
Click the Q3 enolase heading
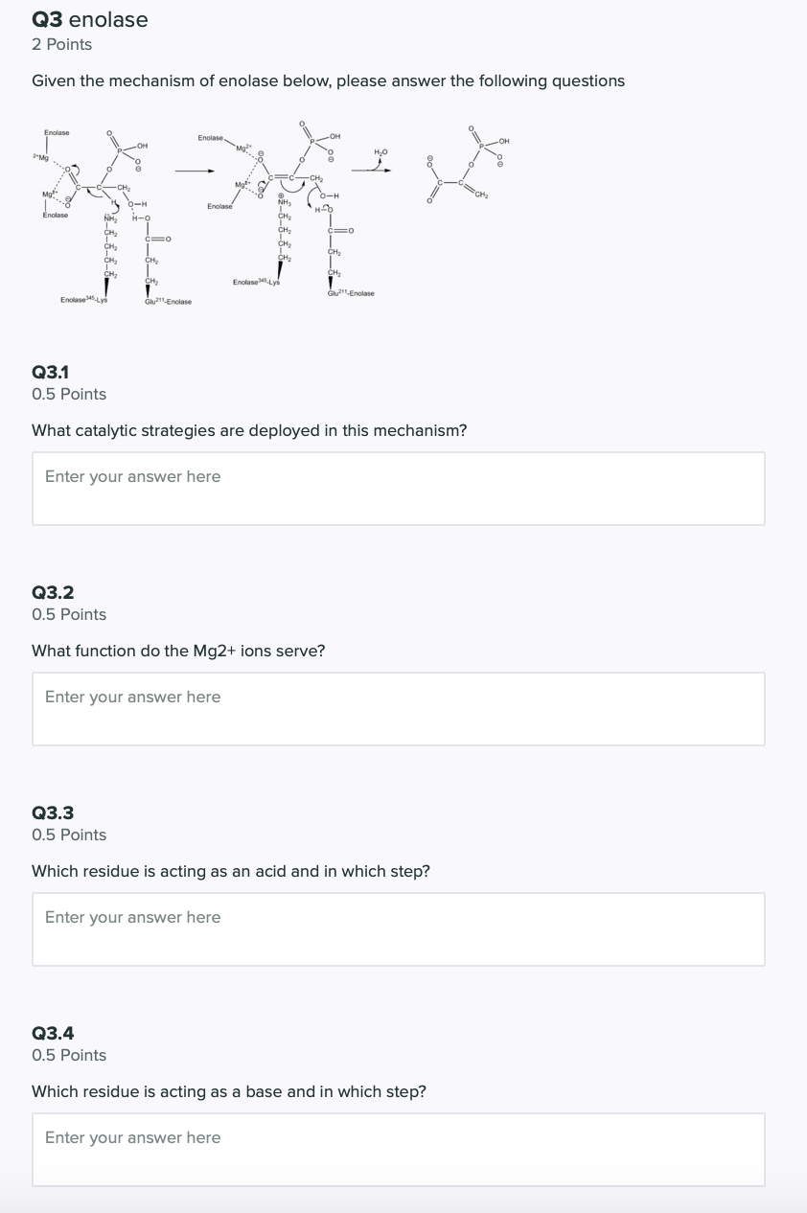tap(89, 19)
